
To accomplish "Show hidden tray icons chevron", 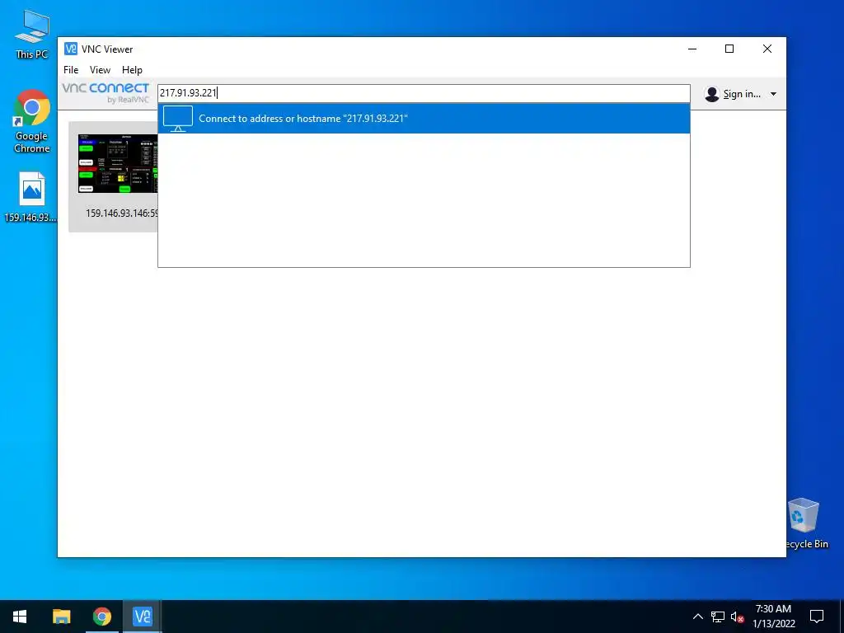I will (x=697, y=617).
